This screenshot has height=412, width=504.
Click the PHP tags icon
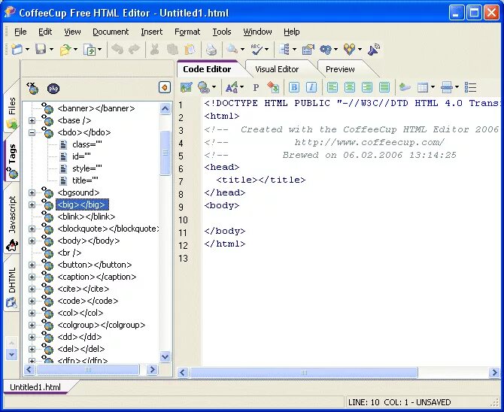point(53,89)
